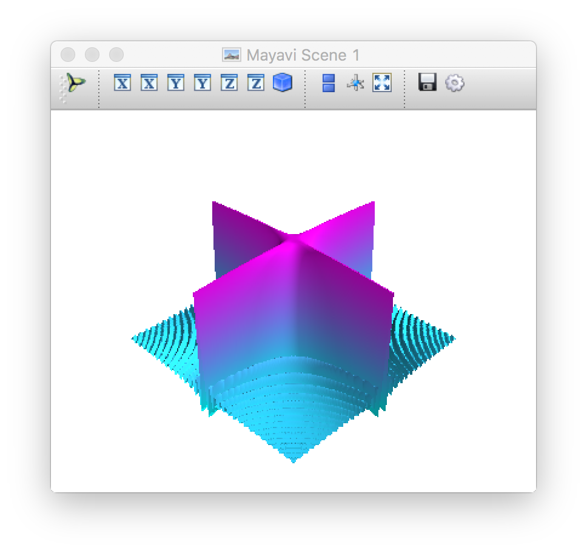Click the picture icon beside the window title
The height and width of the screenshot is (553, 587).
232,55
